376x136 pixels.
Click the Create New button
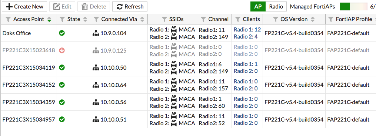pos(24,6)
